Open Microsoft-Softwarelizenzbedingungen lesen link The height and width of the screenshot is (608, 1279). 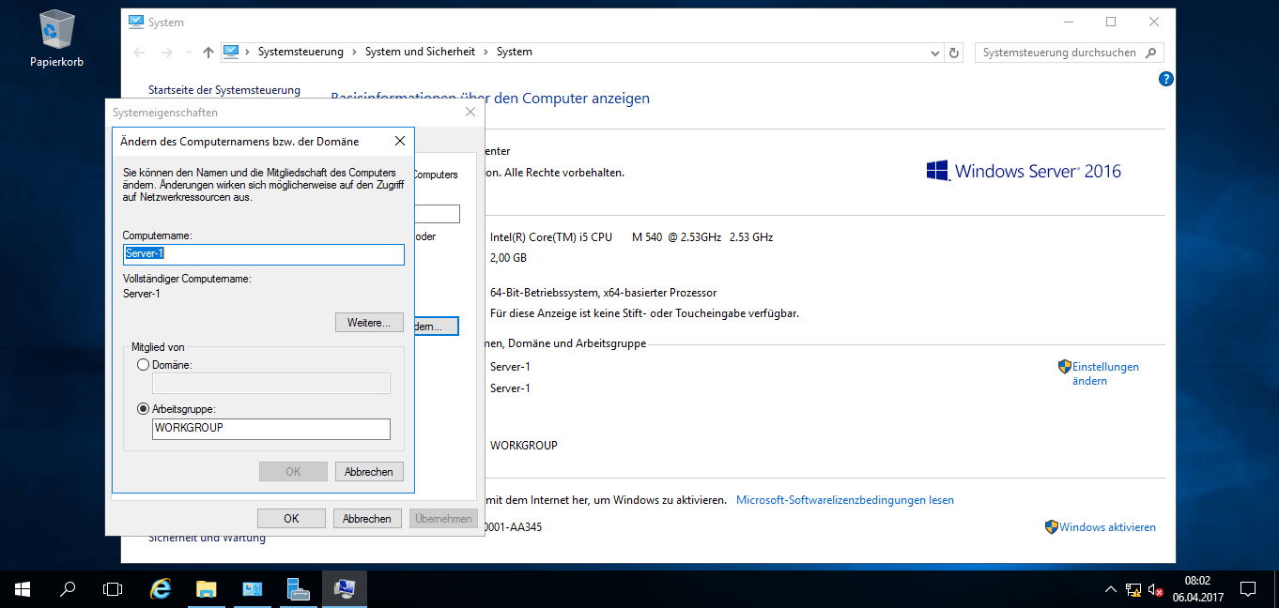[845, 500]
